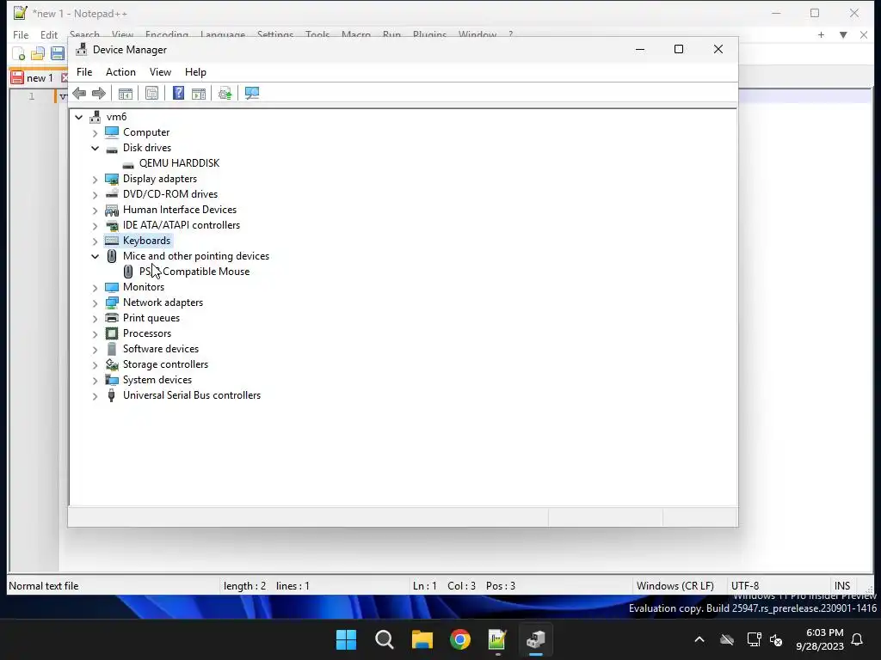The image size is (881, 660).
Task: Collapse the vm6 root node
Action: (78, 117)
